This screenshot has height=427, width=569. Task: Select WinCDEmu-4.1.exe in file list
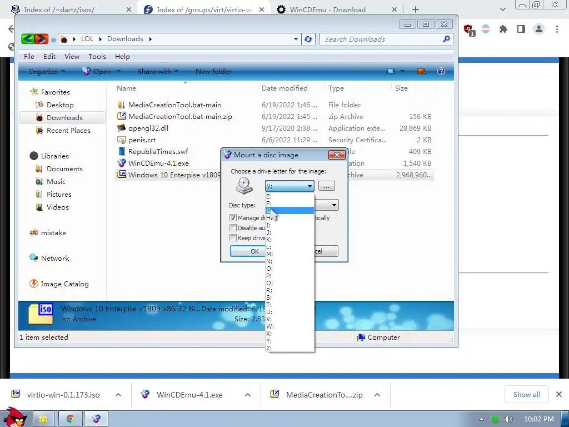click(x=158, y=163)
